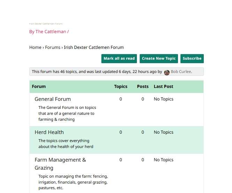This screenshot has width=232, height=193.
Task: Click Irish Dexter Cattlemen Forum breadcrumb text
Action: [94, 47]
